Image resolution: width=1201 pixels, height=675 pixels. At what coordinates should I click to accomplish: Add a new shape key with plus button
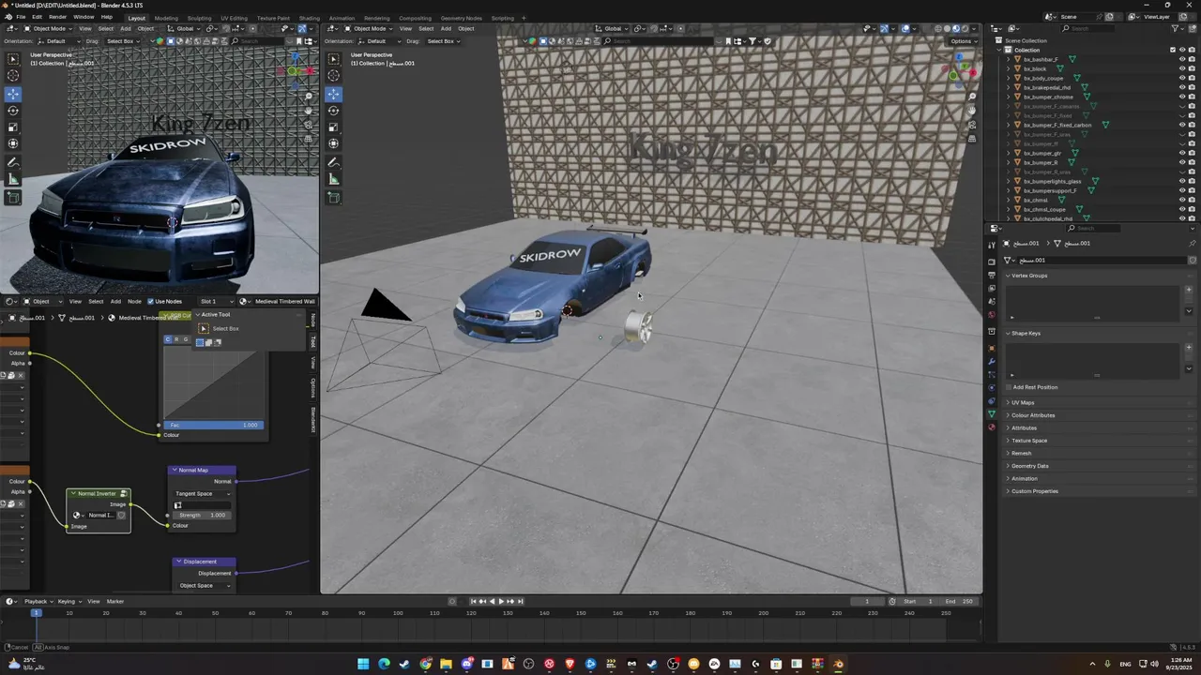click(1189, 348)
